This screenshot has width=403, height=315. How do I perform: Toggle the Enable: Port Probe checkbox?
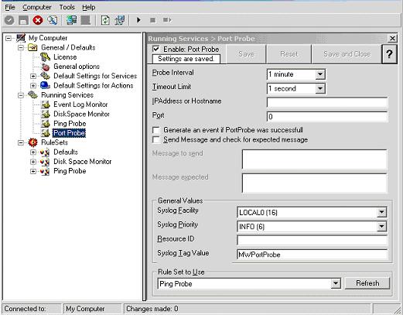156,49
